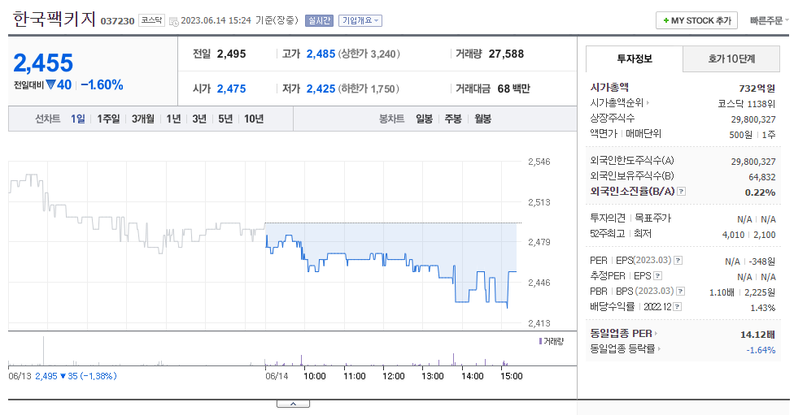Click the 외국인소진율 value 0.22%
Screen dimensions: 807x415
(760, 192)
